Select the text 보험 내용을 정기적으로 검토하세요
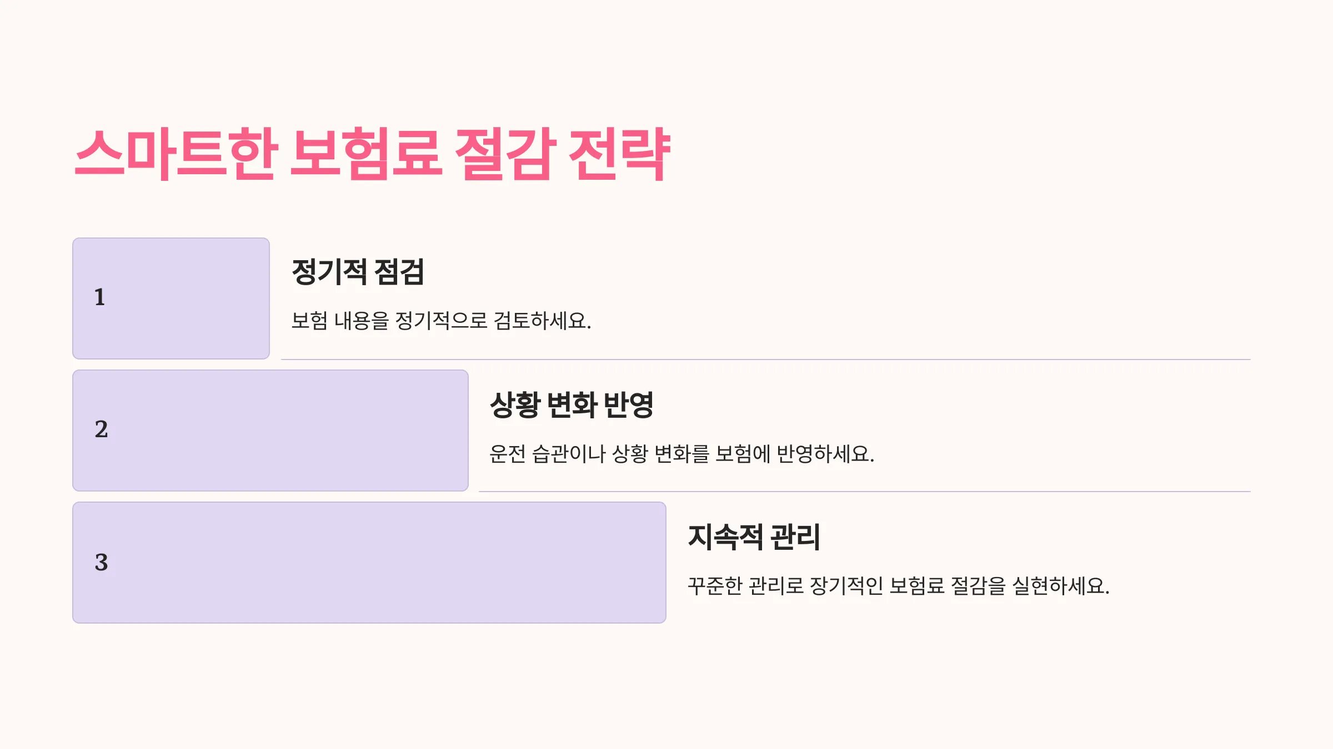This screenshot has height=749, width=1333. (442, 321)
